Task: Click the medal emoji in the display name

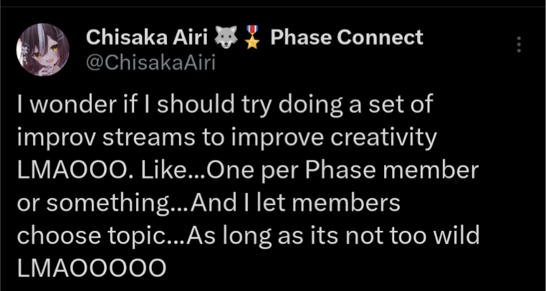Action: 256,38
